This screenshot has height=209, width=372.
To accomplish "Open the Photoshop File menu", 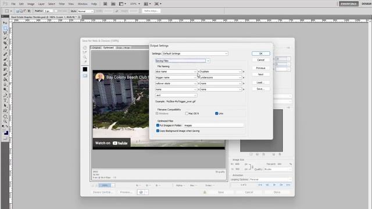I will tap(13, 4).
